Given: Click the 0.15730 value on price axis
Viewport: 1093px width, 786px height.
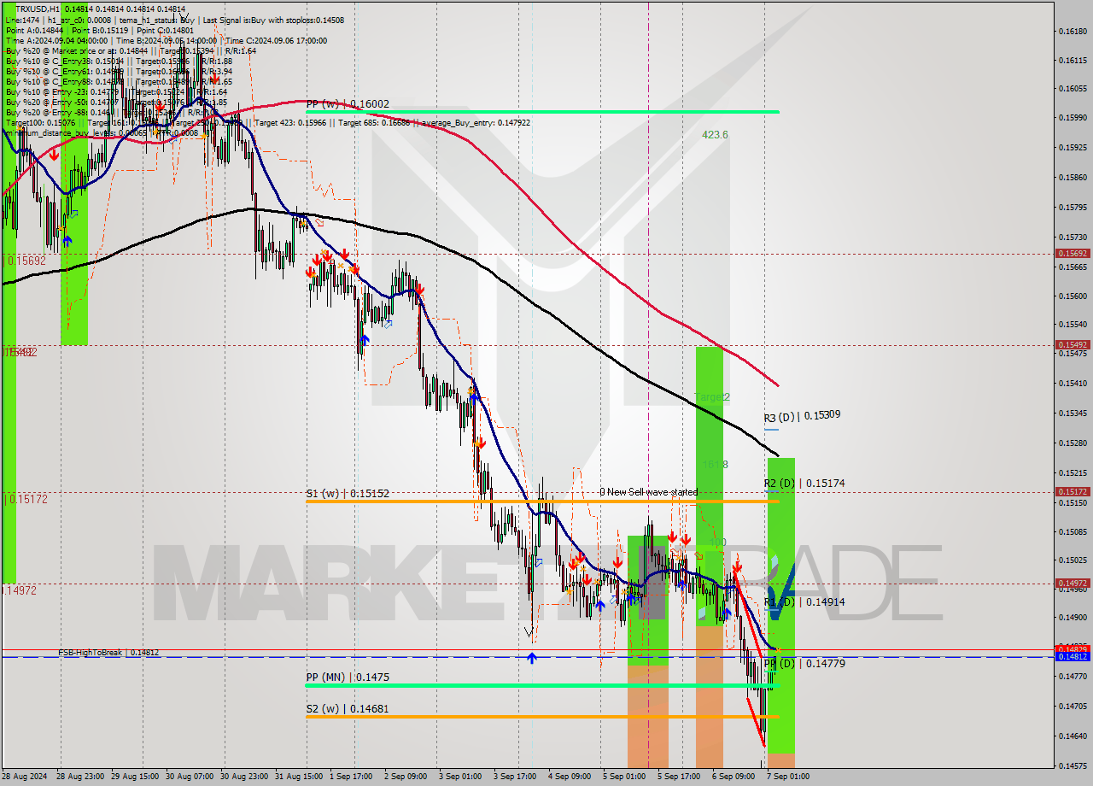Looking at the screenshot, I should tap(1072, 237).
